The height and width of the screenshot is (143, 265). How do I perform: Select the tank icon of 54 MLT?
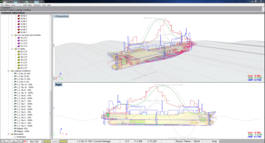click(x=19, y=32)
